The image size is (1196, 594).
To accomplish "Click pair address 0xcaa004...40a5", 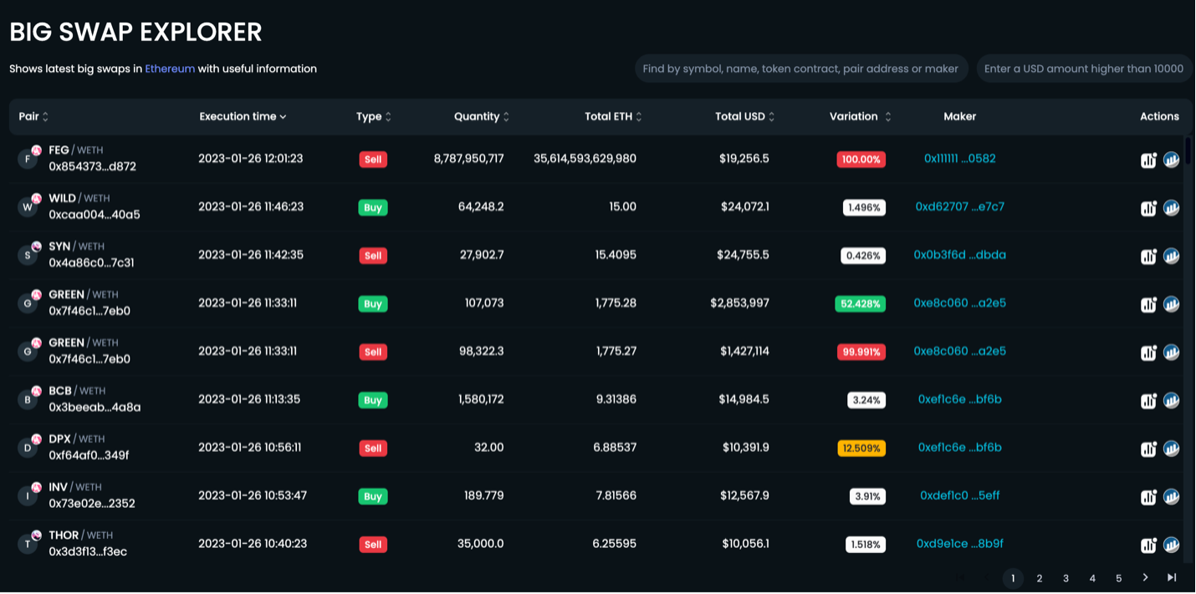I will [95, 215].
